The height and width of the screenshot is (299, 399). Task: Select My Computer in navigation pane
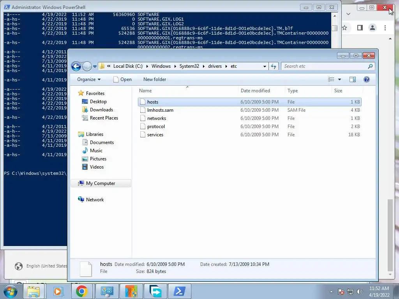[x=101, y=183]
